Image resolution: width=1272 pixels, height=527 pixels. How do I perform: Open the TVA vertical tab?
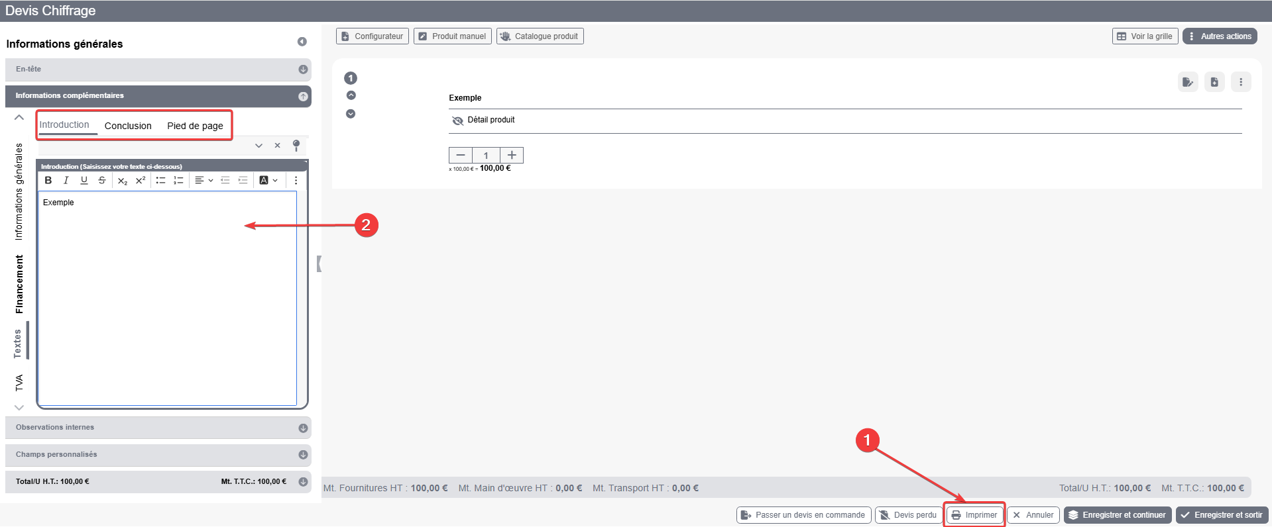19,383
